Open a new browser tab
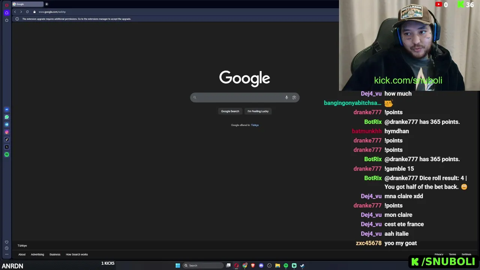Viewport: 480px width, 270px height. click(46, 4)
